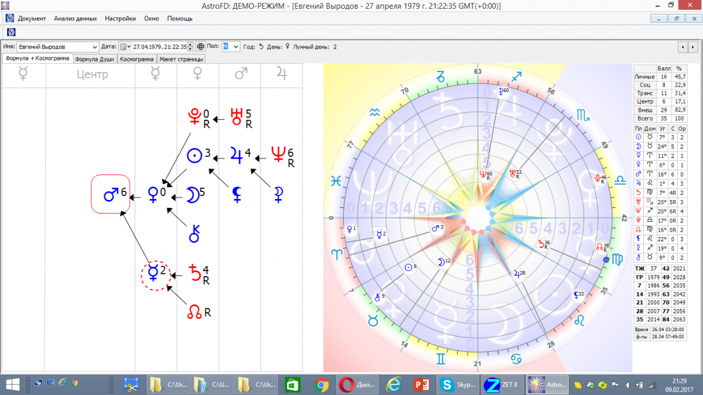Open the Пол gender dropdown
The width and height of the screenshot is (703, 395).
coord(236,47)
